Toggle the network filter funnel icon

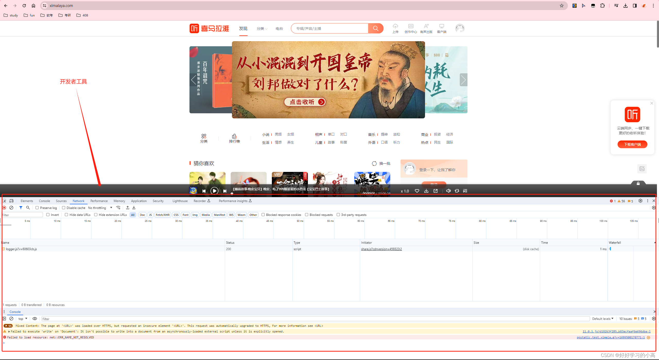point(21,208)
